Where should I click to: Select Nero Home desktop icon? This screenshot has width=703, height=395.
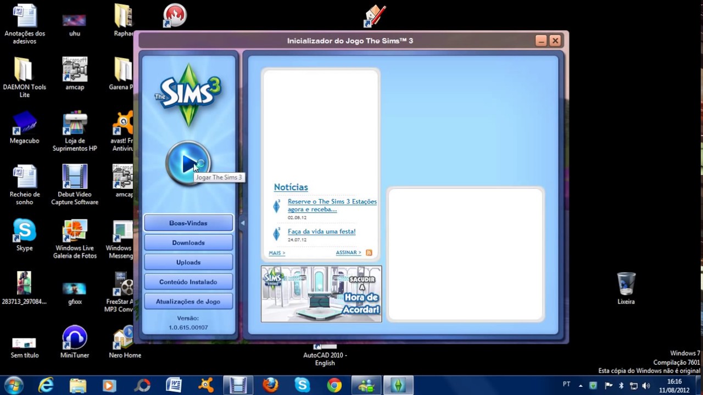click(125, 342)
